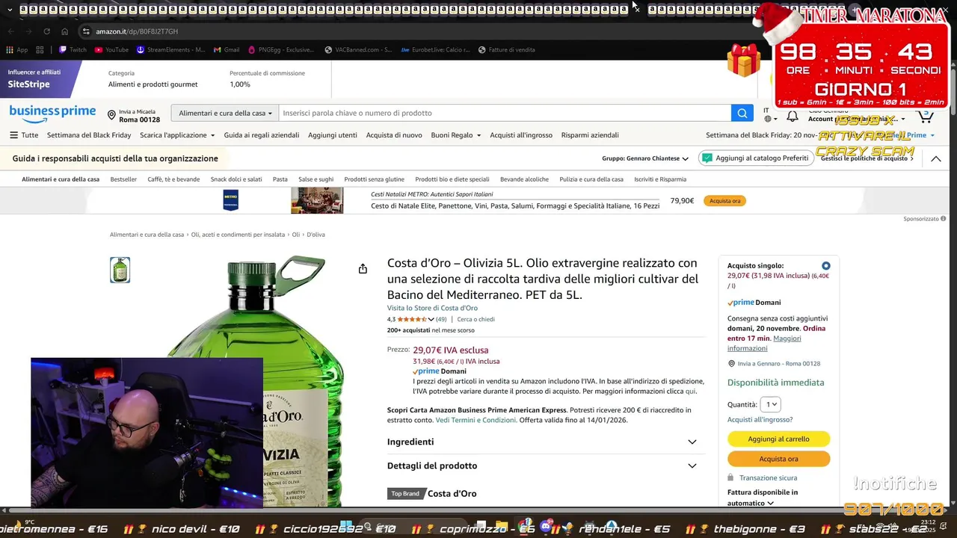
Task: Open the Visita lo Store di Costa d'Oro link
Action: (x=432, y=308)
